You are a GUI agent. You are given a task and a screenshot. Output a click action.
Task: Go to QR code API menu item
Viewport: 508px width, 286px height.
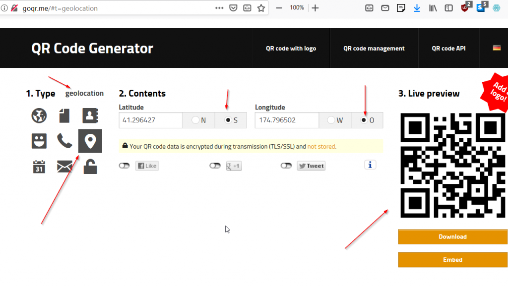point(448,49)
